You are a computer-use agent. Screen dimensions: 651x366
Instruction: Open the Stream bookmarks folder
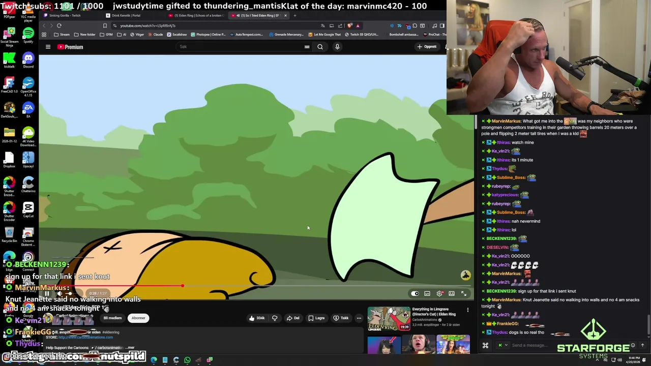coord(62,35)
